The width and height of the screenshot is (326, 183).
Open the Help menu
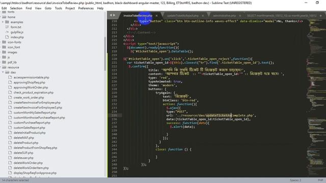tap(100, 8)
